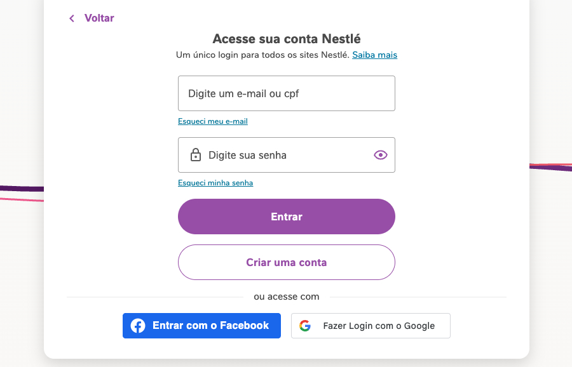Click the back chevron arrow icon

coord(72,18)
